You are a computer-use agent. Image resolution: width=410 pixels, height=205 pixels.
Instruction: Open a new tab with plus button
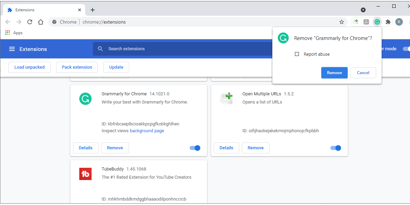coord(93,10)
